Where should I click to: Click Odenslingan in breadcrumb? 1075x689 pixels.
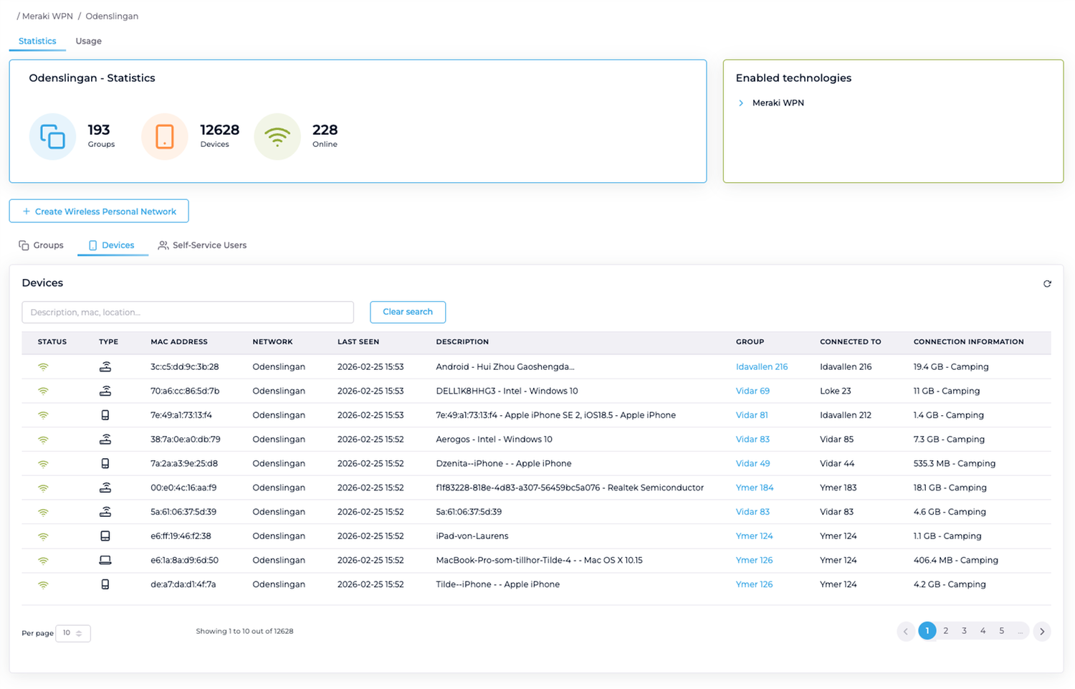(112, 16)
